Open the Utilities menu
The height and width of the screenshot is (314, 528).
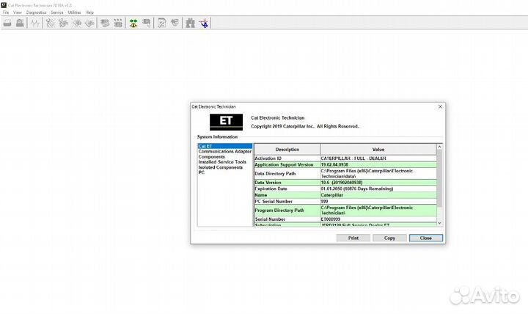(74, 12)
